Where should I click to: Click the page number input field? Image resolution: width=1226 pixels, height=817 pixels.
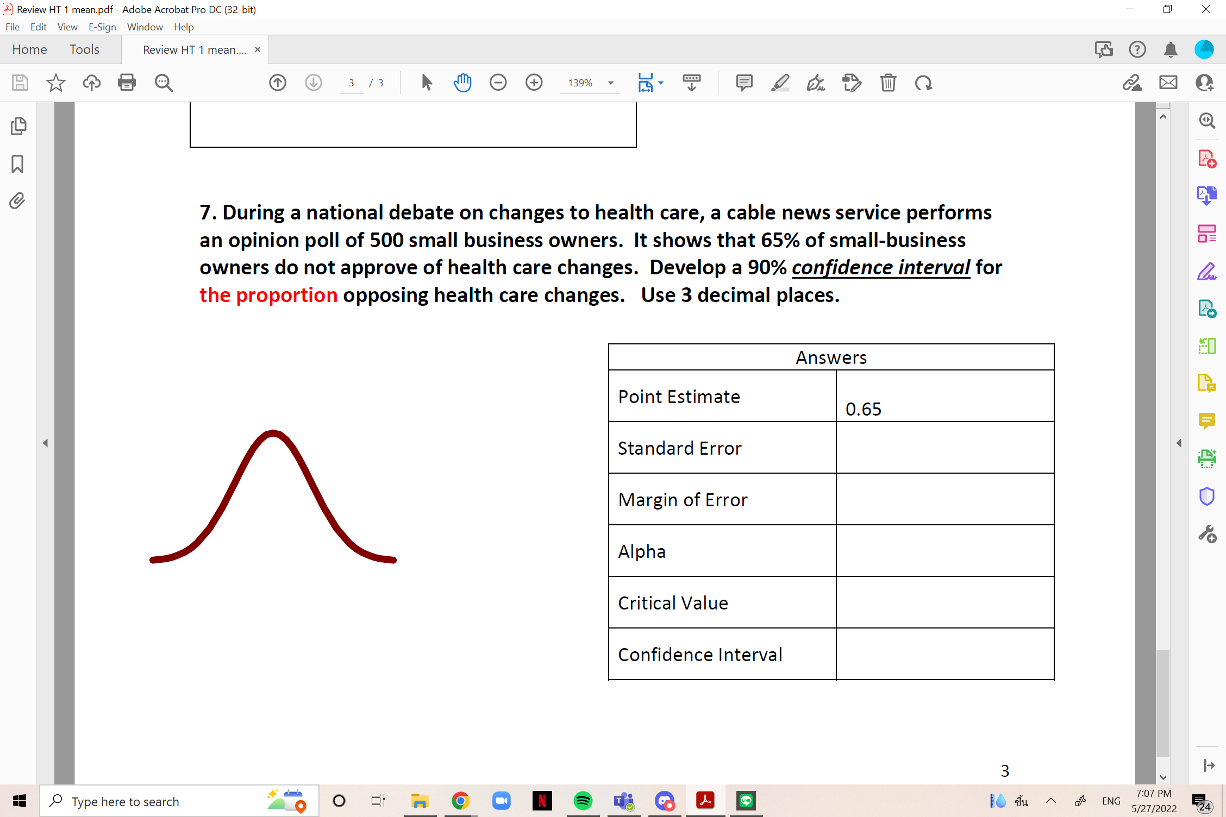point(352,83)
